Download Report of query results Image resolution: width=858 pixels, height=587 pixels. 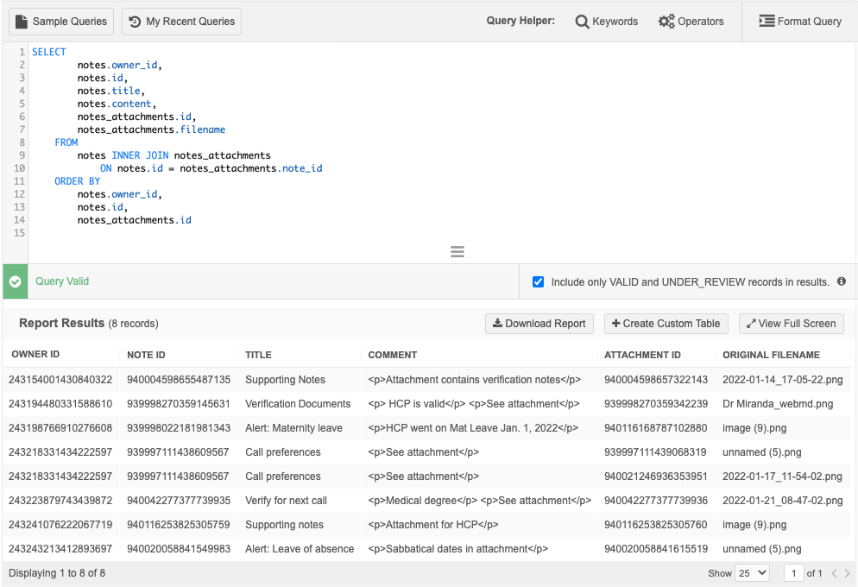[x=539, y=324]
